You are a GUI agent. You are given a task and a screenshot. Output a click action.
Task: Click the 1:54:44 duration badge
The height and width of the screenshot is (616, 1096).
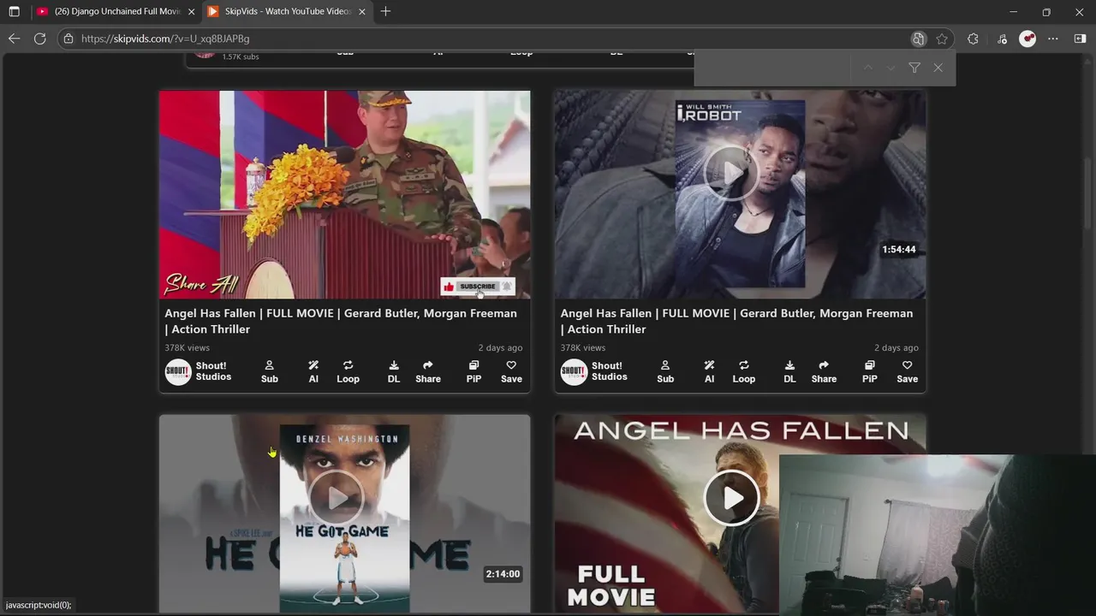pos(899,250)
